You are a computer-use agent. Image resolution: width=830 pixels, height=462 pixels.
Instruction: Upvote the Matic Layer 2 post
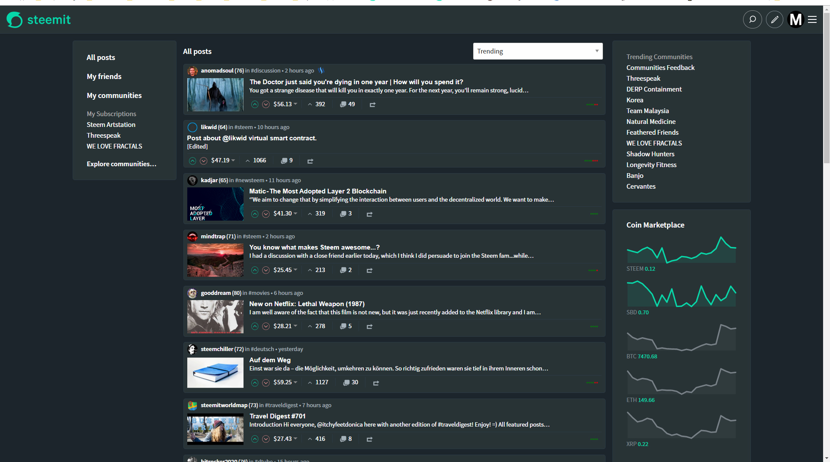tap(255, 214)
